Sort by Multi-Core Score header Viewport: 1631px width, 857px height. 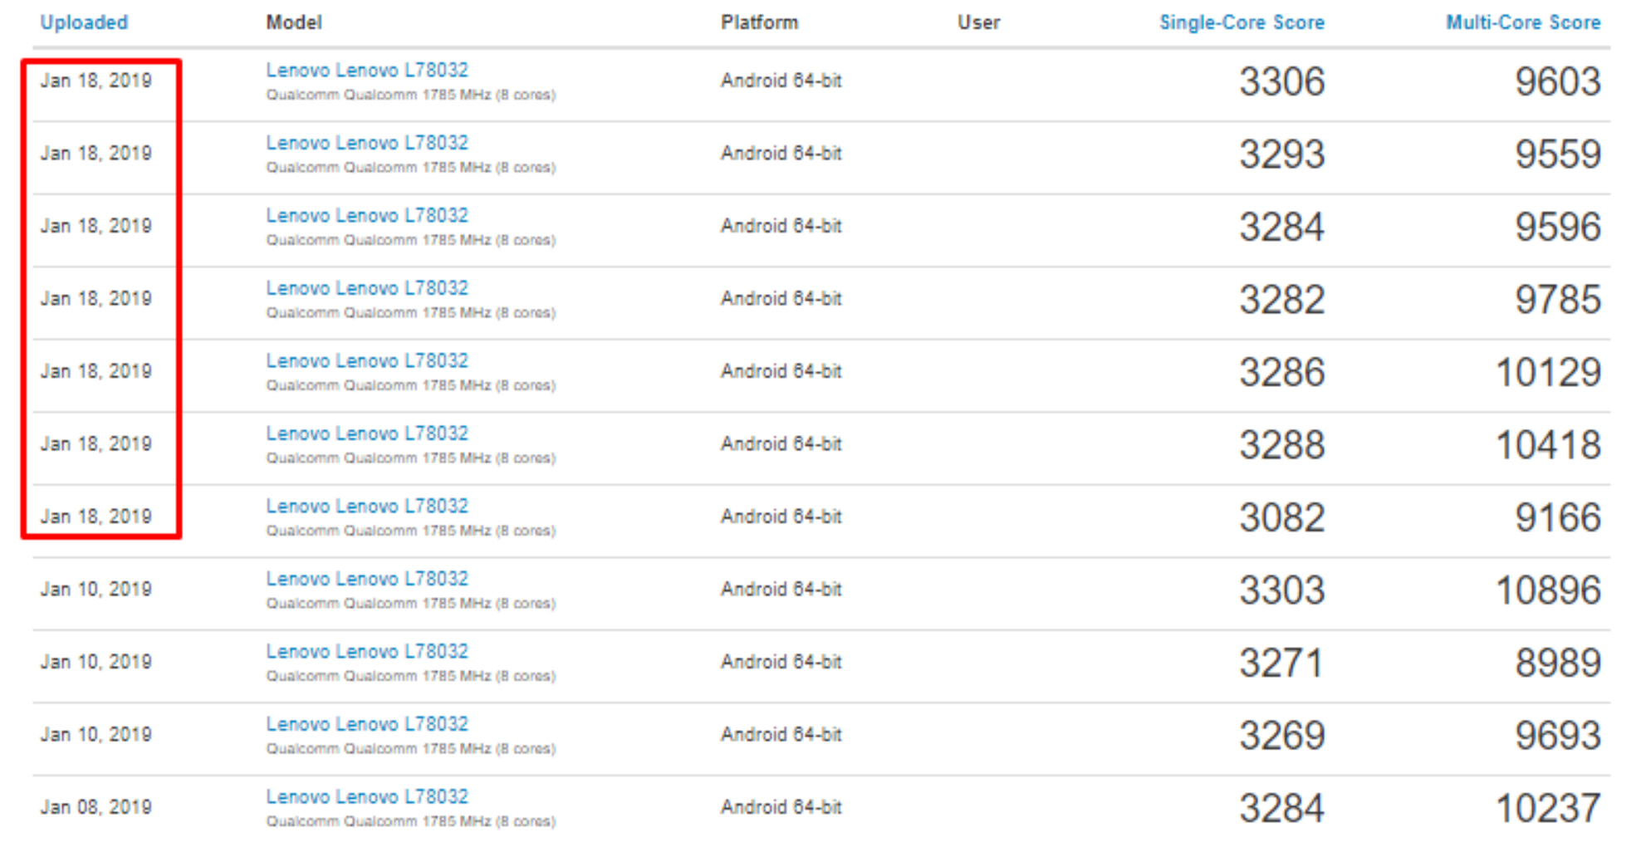click(1523, 22)
